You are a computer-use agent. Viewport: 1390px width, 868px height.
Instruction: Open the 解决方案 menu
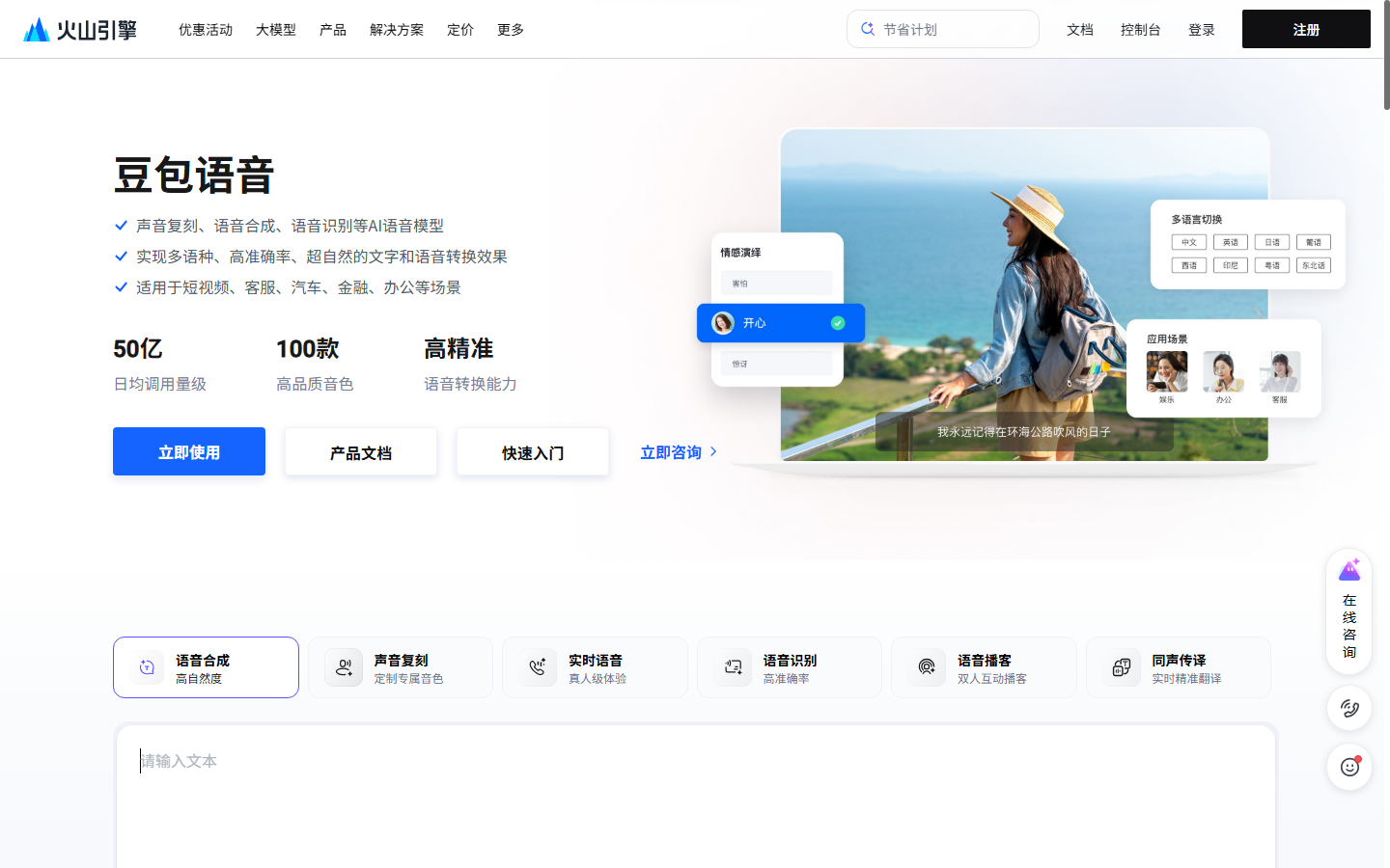point(397,30)
